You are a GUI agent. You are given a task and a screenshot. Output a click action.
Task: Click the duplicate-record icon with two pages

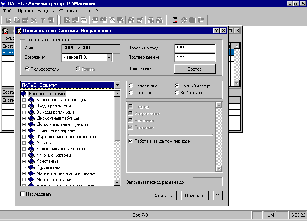coord(17,20)
